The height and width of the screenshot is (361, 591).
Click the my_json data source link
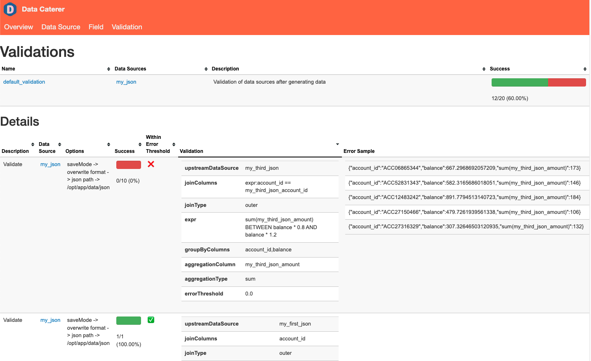click(x=126, y=82)
